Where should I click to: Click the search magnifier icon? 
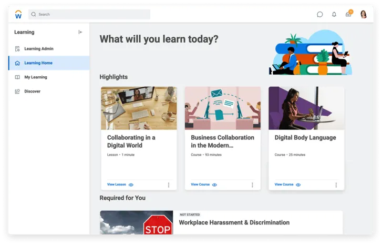[x=34, y=14]
